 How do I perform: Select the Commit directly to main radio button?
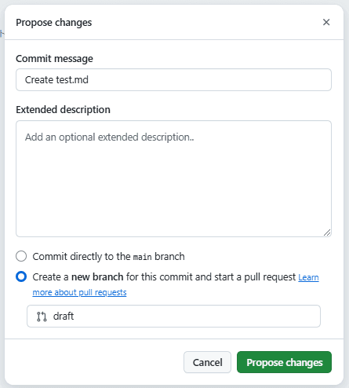(x=21, y=256)
